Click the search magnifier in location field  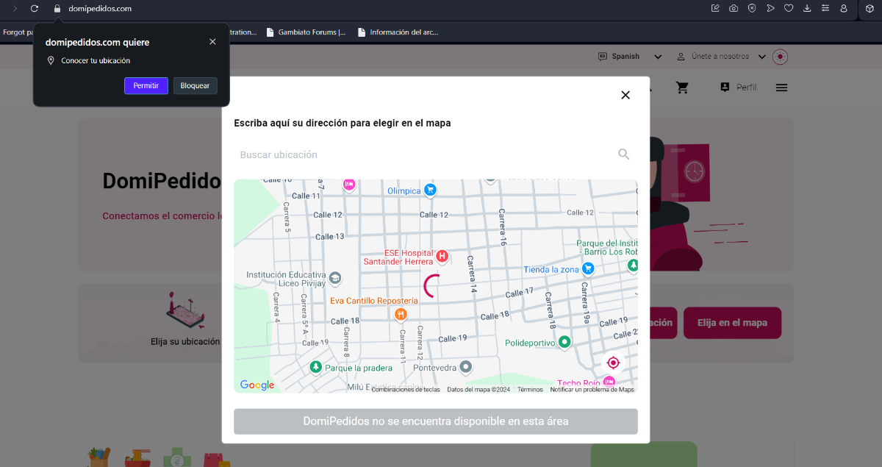623,154
